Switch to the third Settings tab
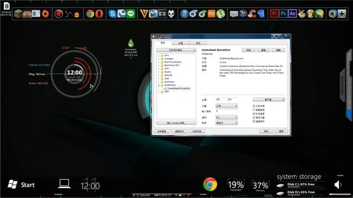The width and height of the screenshot is (353, 198). click(x=198, y=43)
